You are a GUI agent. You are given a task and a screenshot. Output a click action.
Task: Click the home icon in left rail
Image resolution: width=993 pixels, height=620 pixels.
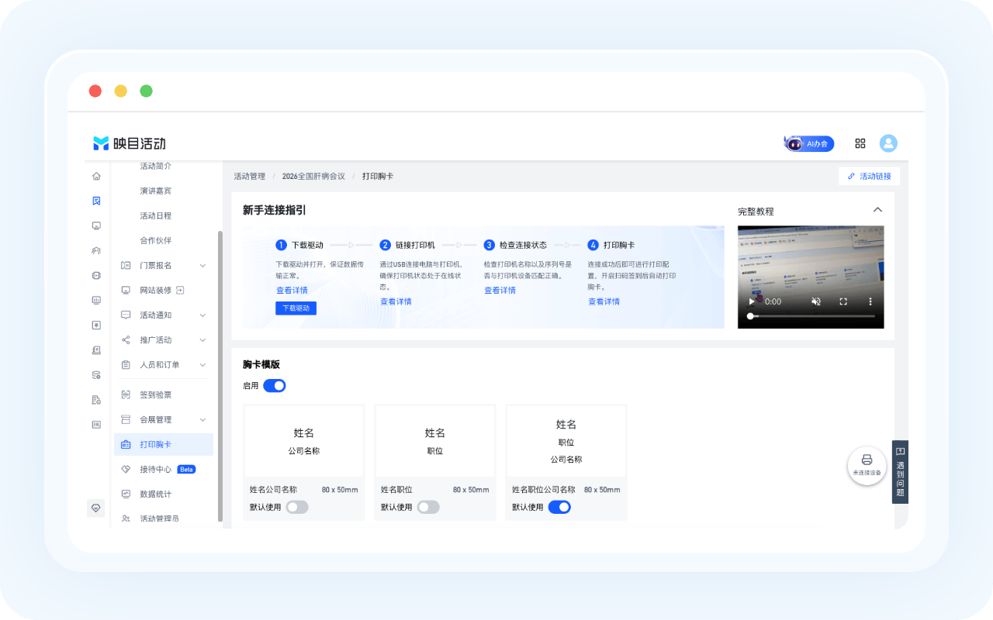96,176
